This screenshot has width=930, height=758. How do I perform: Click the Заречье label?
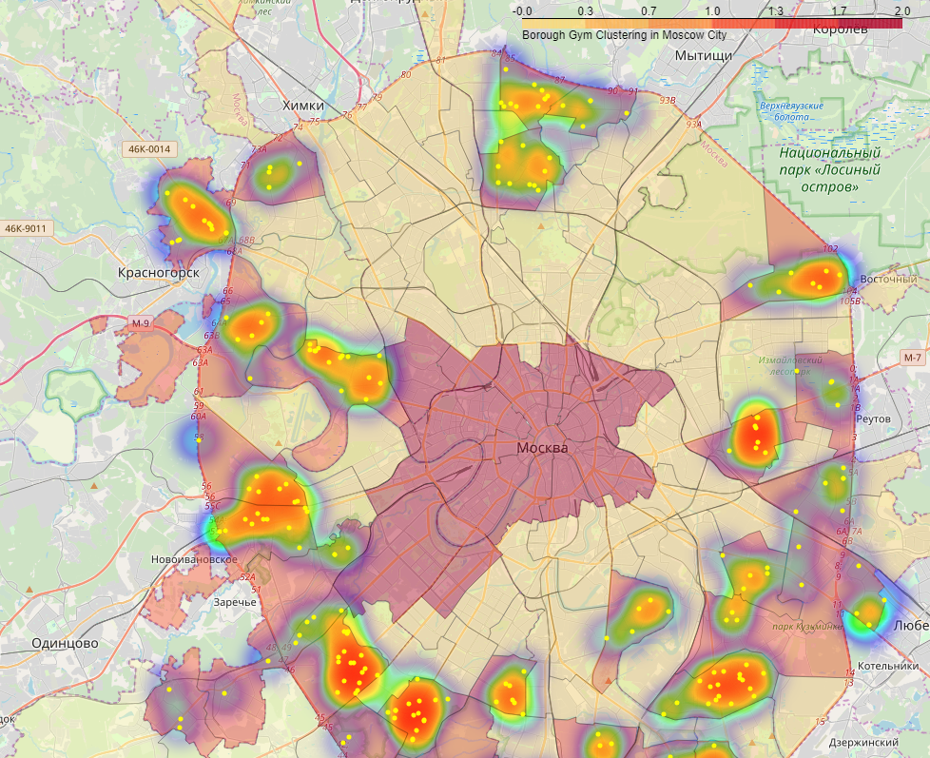click(x=235, y=602)
